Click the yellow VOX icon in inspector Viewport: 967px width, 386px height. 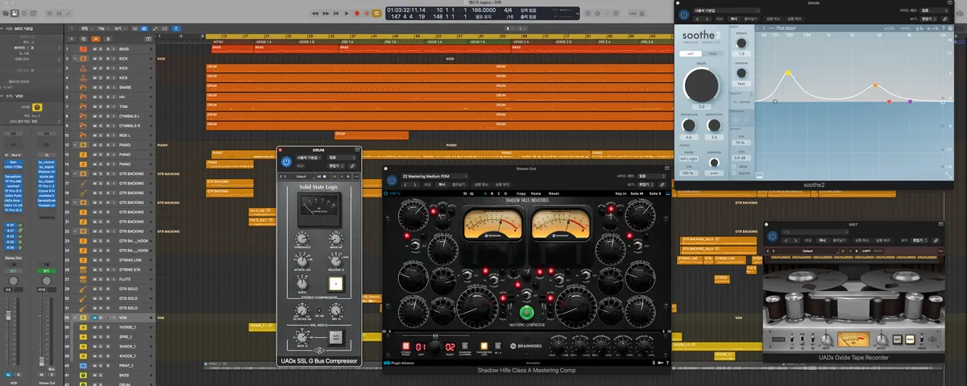point(37,107)
